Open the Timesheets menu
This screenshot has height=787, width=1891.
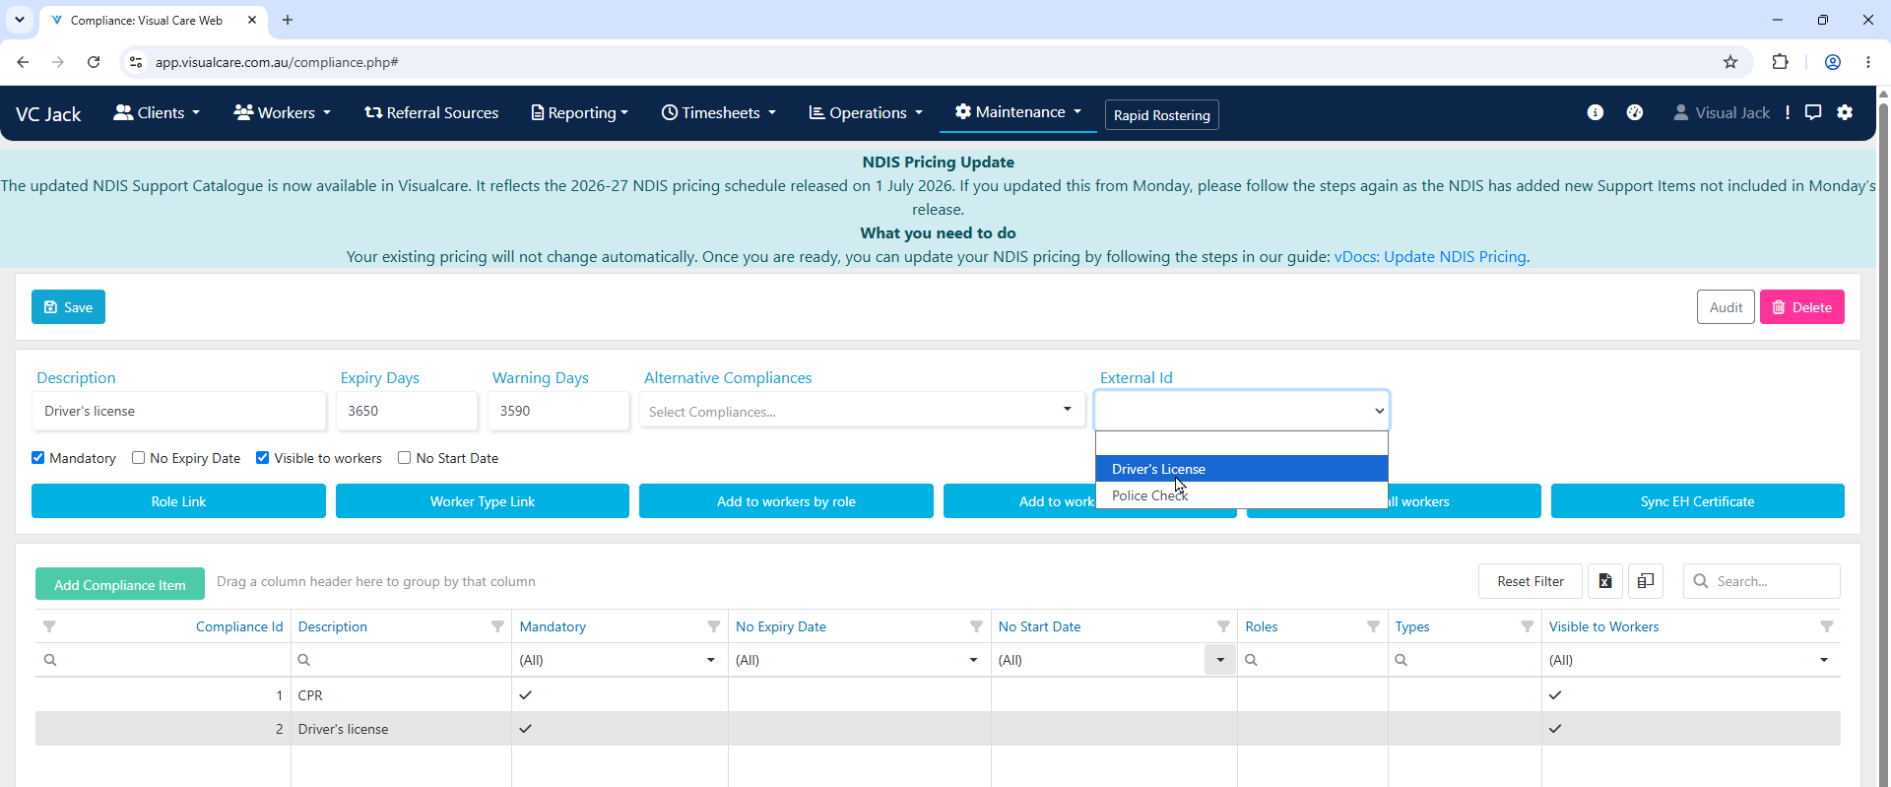(x=719, y=112)
